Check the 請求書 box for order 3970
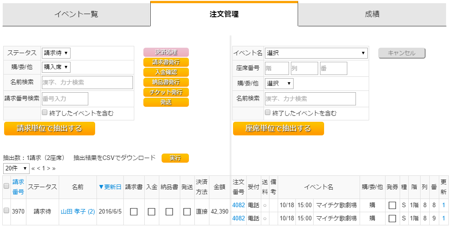 tap(134, 211)
